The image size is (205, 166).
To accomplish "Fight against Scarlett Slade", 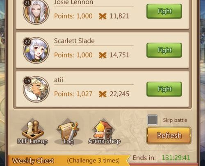I will (x=164, y=50).
